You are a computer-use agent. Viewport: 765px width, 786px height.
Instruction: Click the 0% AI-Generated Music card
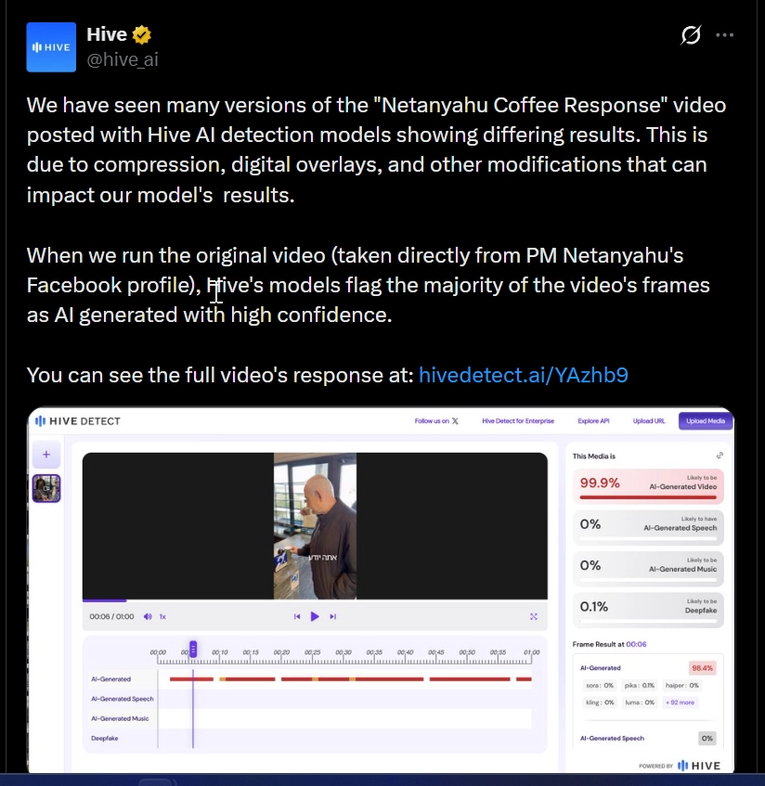648,569
